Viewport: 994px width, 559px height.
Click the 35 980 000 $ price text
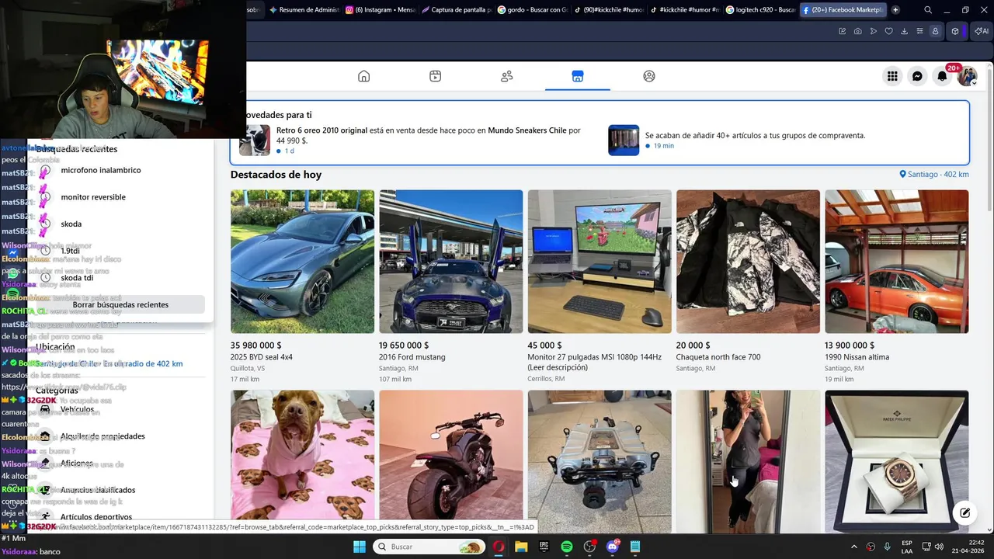tap(256, 345)
